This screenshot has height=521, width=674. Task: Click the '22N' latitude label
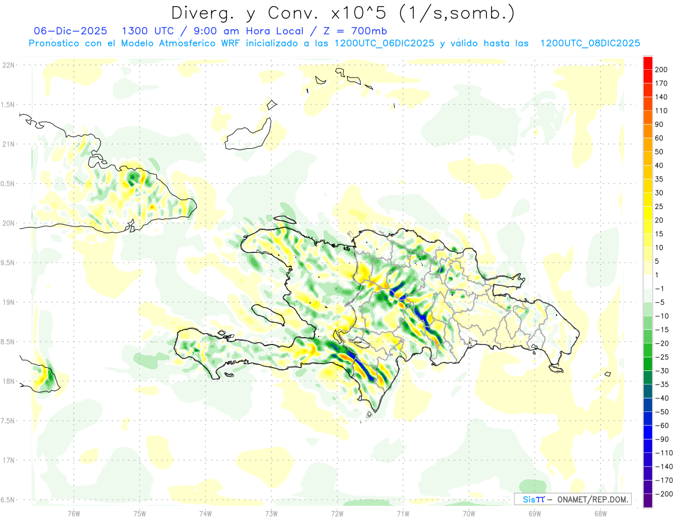point(8,65)
